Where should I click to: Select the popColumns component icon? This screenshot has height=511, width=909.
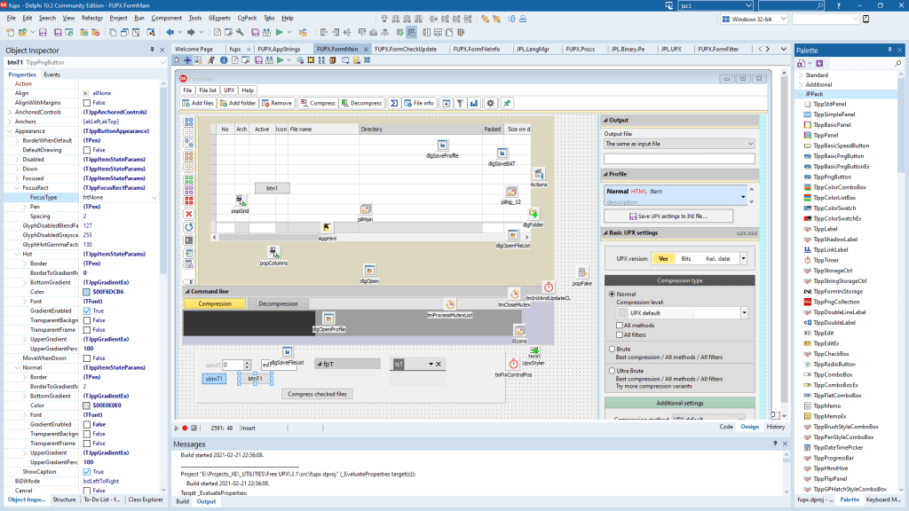(273, 254)
